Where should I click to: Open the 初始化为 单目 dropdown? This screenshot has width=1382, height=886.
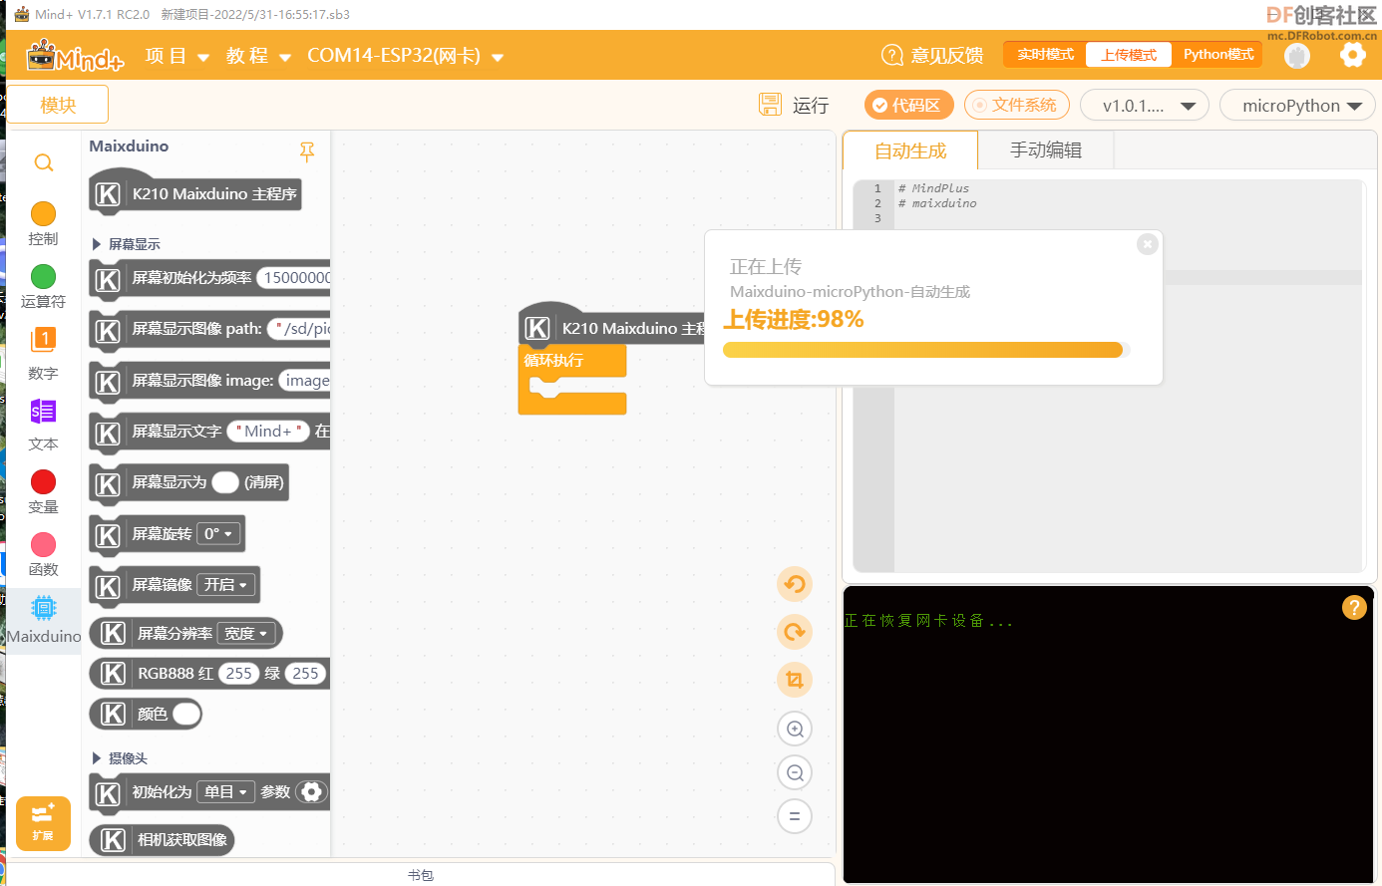coord(225,792)
